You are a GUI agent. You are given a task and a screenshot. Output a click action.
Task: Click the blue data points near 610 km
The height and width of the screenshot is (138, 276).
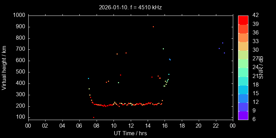coord(170,59)
